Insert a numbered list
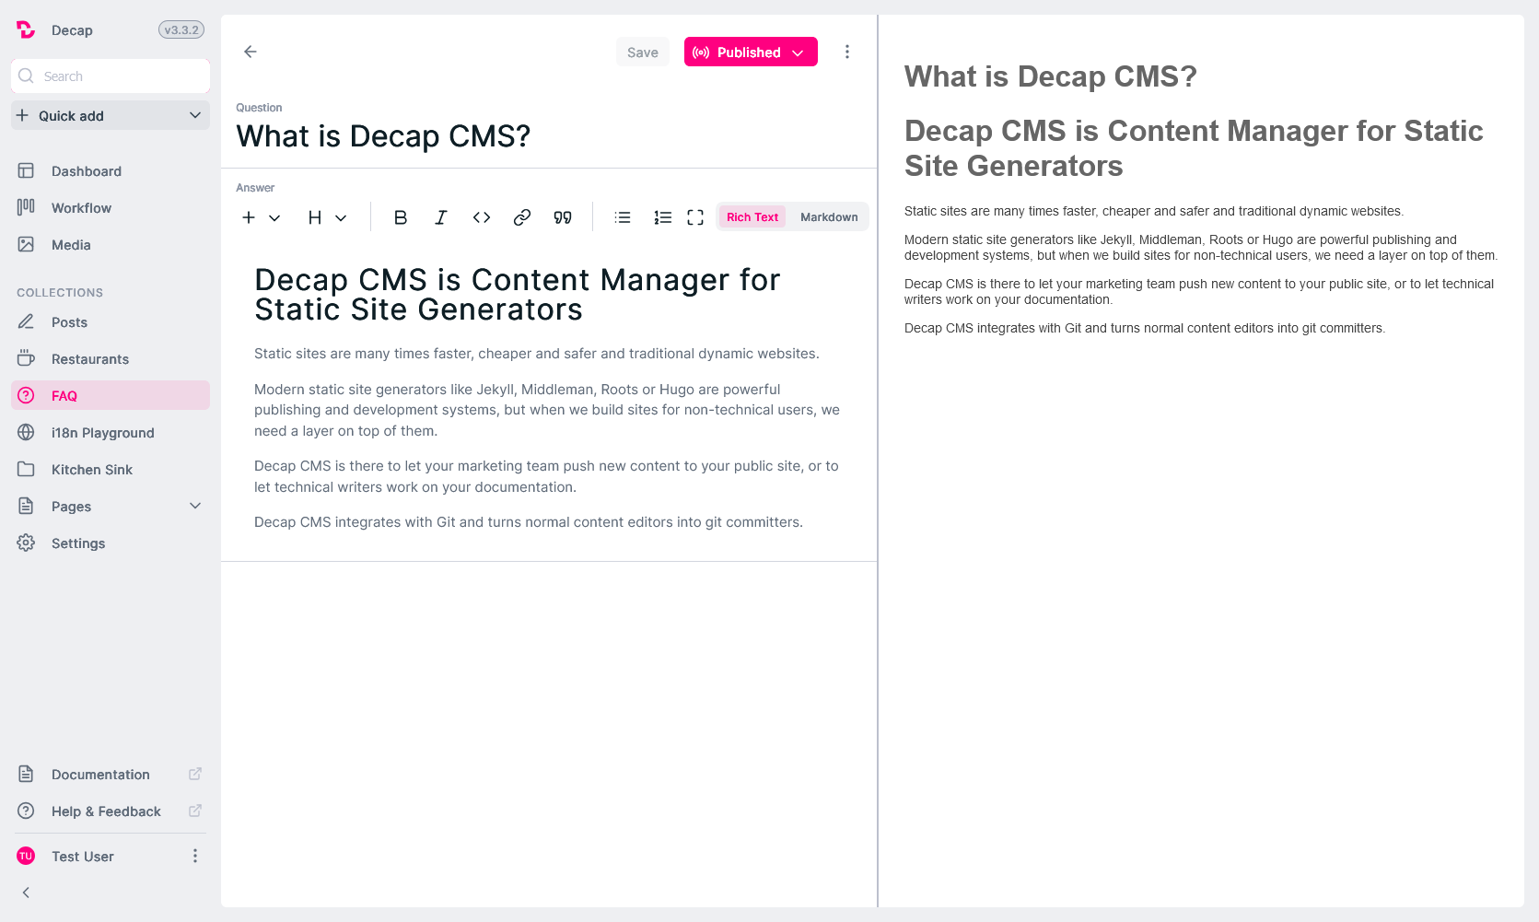 pyautogui.click(x=663, y=217)
